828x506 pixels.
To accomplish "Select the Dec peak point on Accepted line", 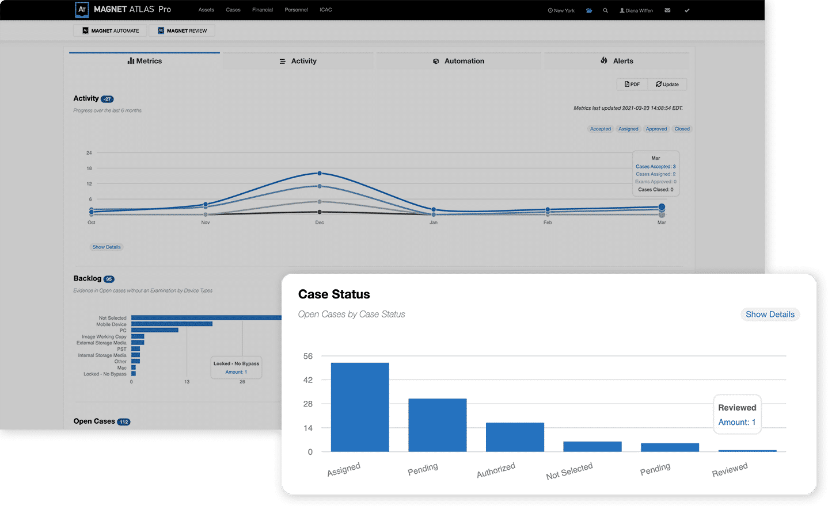I will 320,173.
